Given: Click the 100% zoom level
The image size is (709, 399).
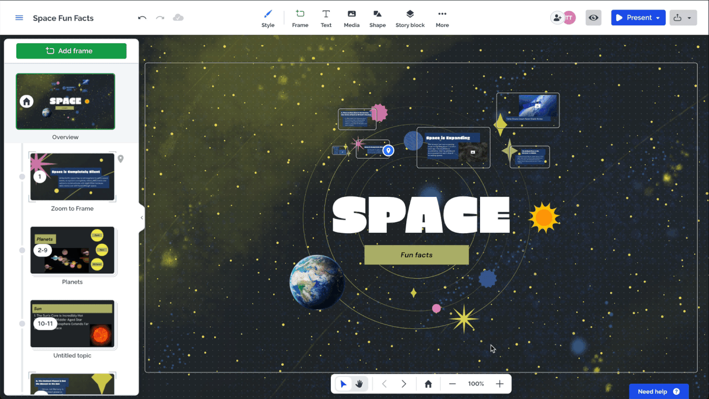Looking at the screenshot, I should 476,384.
